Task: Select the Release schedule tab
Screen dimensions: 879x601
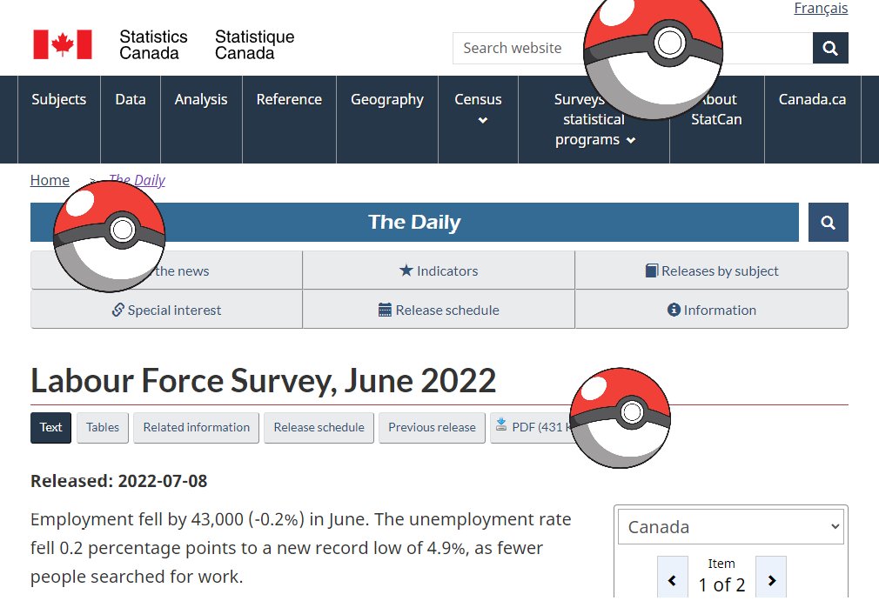Action: [x=319, y=427]
